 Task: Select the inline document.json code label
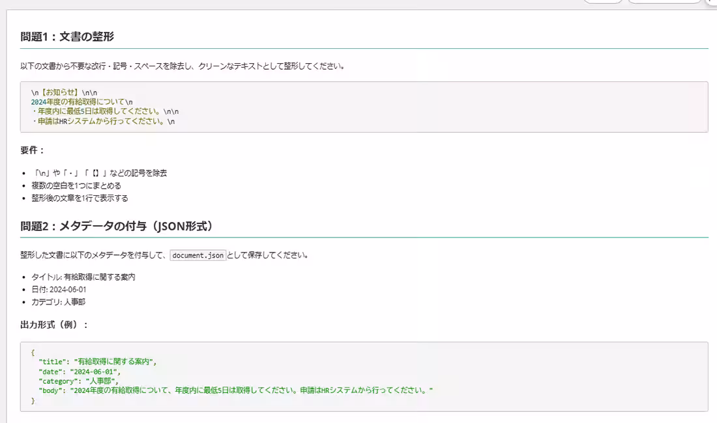[198, 255]
